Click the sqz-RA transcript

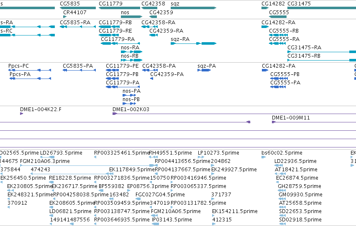point(193,43)
